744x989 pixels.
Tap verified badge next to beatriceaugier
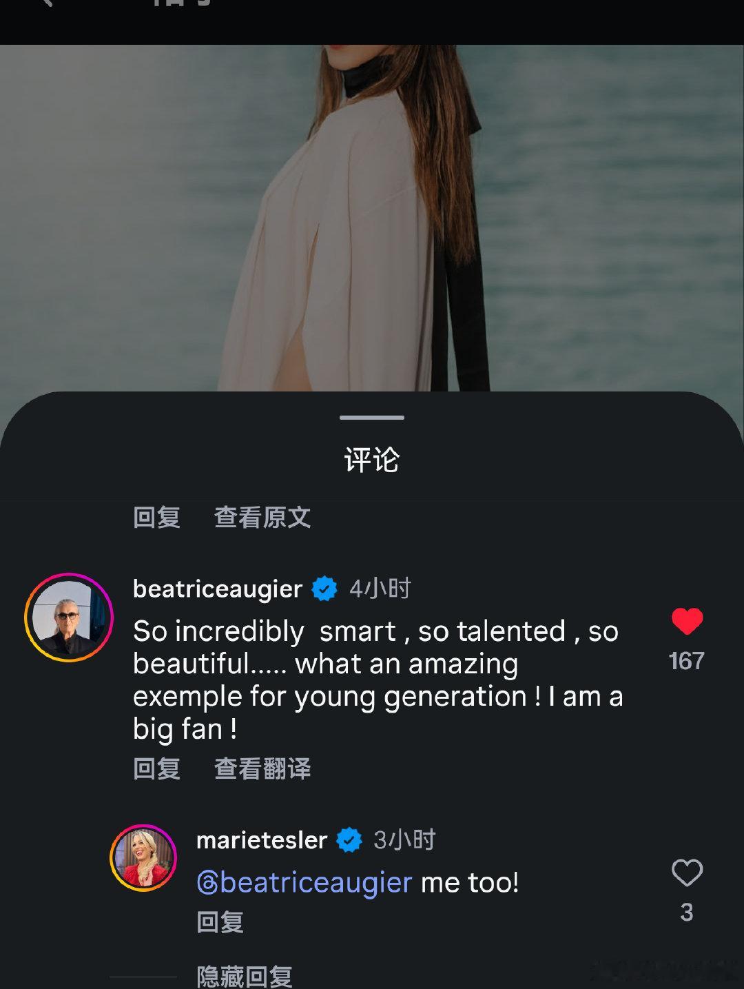point(324,589)
